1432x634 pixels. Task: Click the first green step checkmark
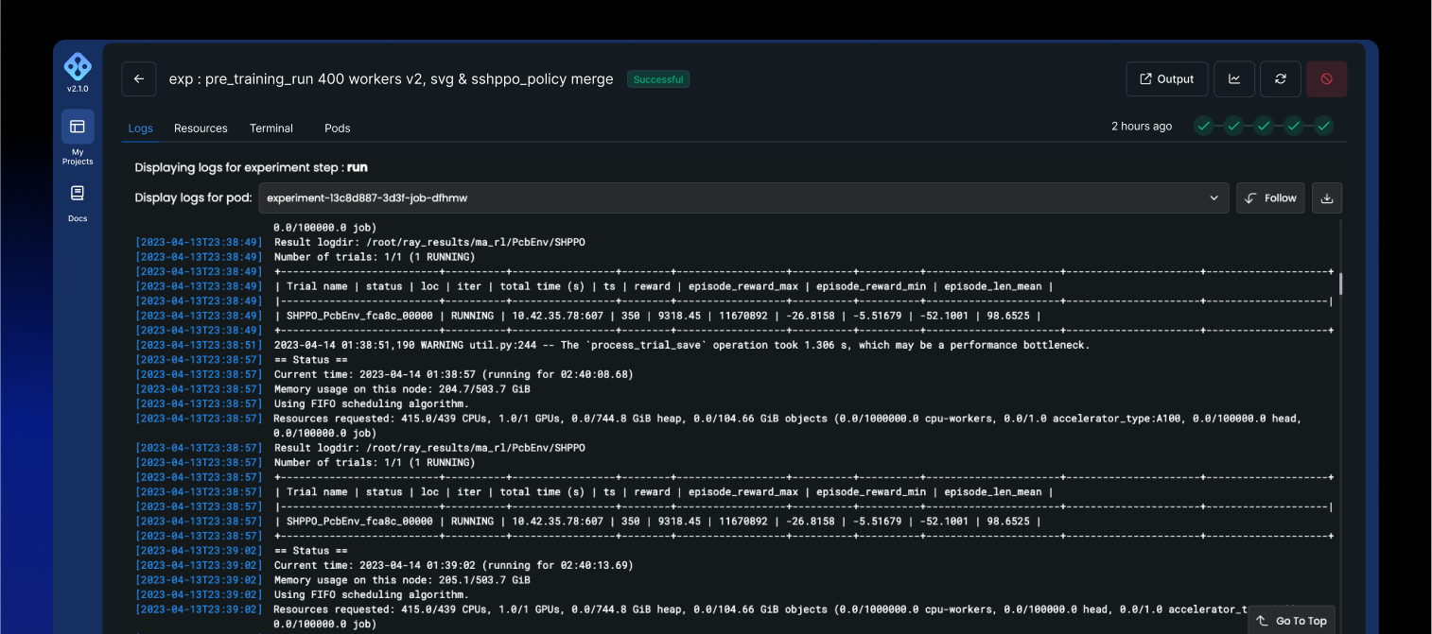pyautogui.click(x=1203, y=126)
